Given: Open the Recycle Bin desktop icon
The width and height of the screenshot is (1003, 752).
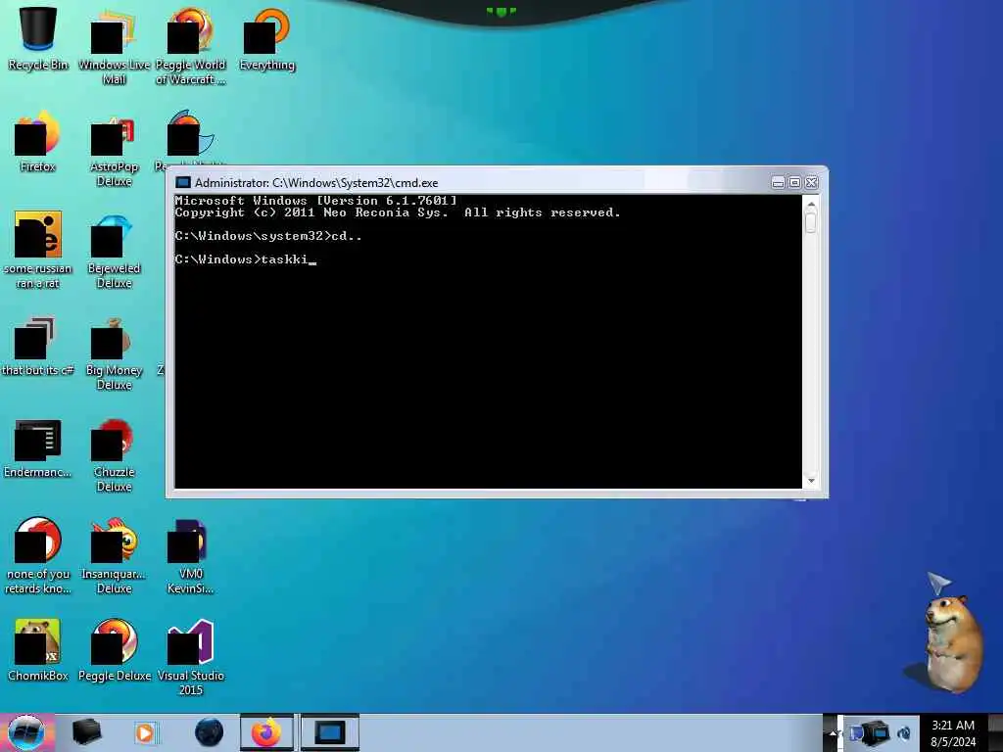Looking at the screenshot, I should click(x=38, y=38).
